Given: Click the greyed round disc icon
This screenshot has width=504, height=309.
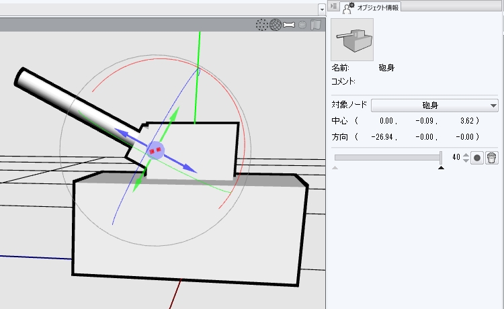Looking at the screenshot, I should (302, 25).
